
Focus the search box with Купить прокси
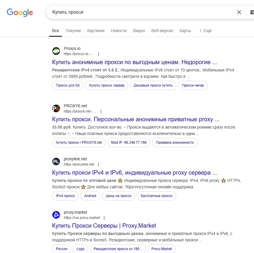[x=143, y=12]
